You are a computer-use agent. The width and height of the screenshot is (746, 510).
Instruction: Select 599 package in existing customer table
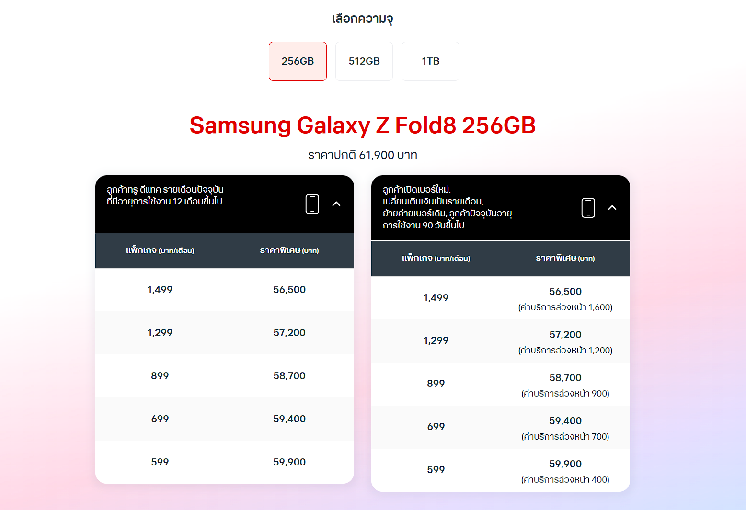pyautogui.click(x=225, y=462)
